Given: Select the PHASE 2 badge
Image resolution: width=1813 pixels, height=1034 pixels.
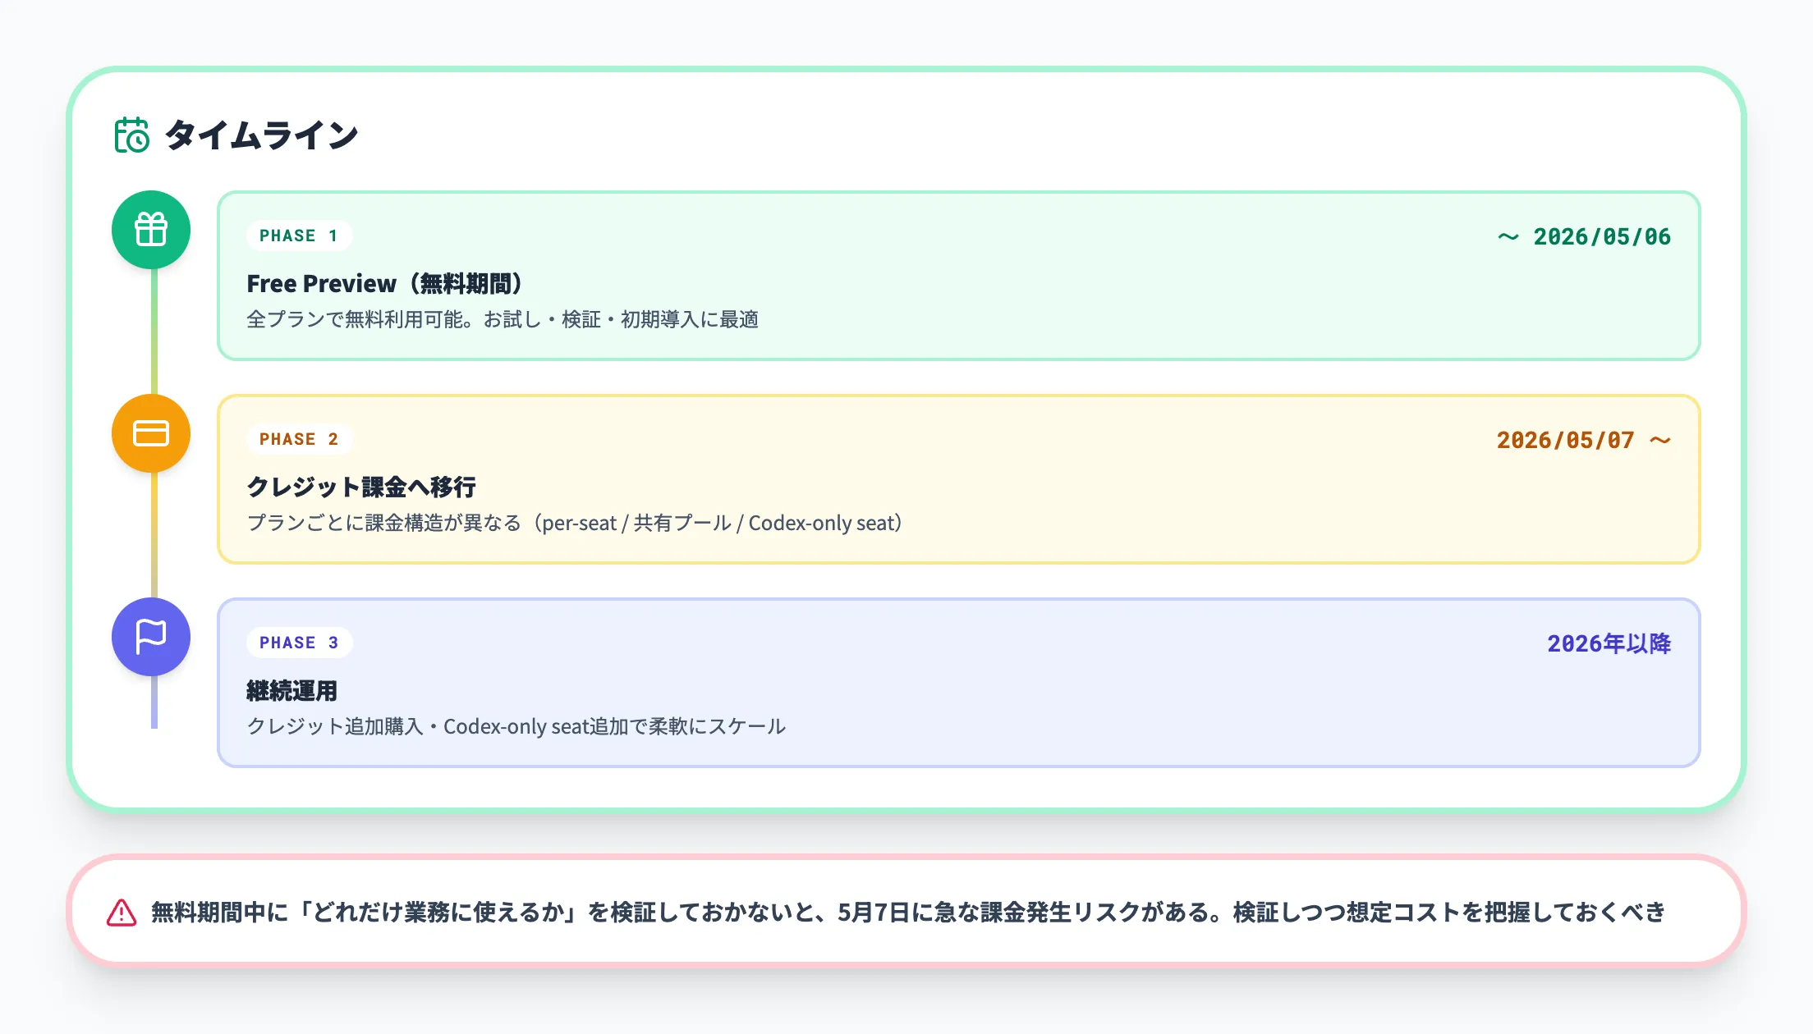Looking at the screenshot, I should tap(299, 439).
